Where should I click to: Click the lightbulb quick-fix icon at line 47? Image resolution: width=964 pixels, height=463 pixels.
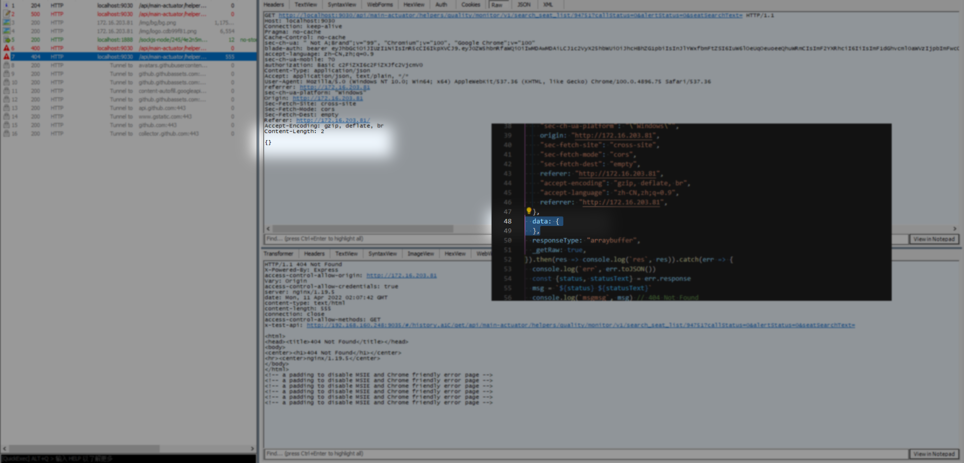click(529, 211)
